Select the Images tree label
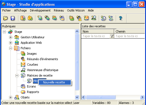 tap(32, 54)
